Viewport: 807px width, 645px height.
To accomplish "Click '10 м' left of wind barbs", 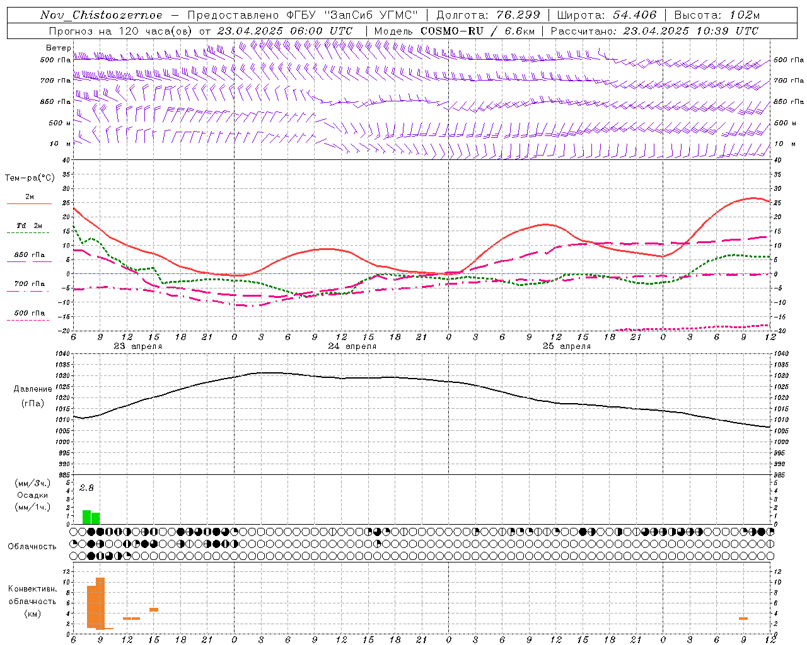I will (60, 144).
